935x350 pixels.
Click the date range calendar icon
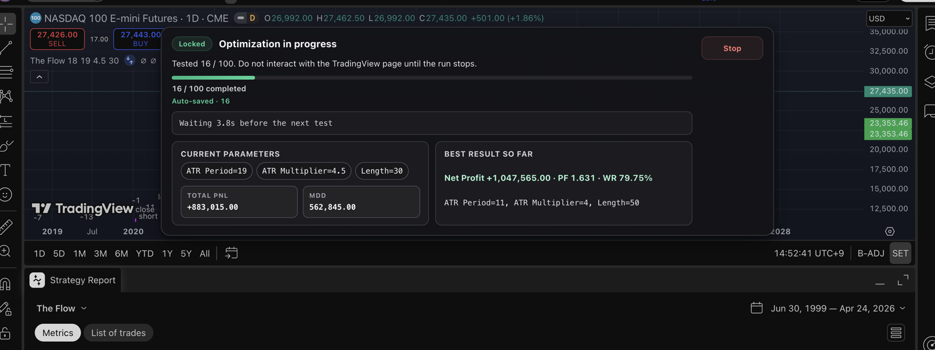(x=757, y=308)
